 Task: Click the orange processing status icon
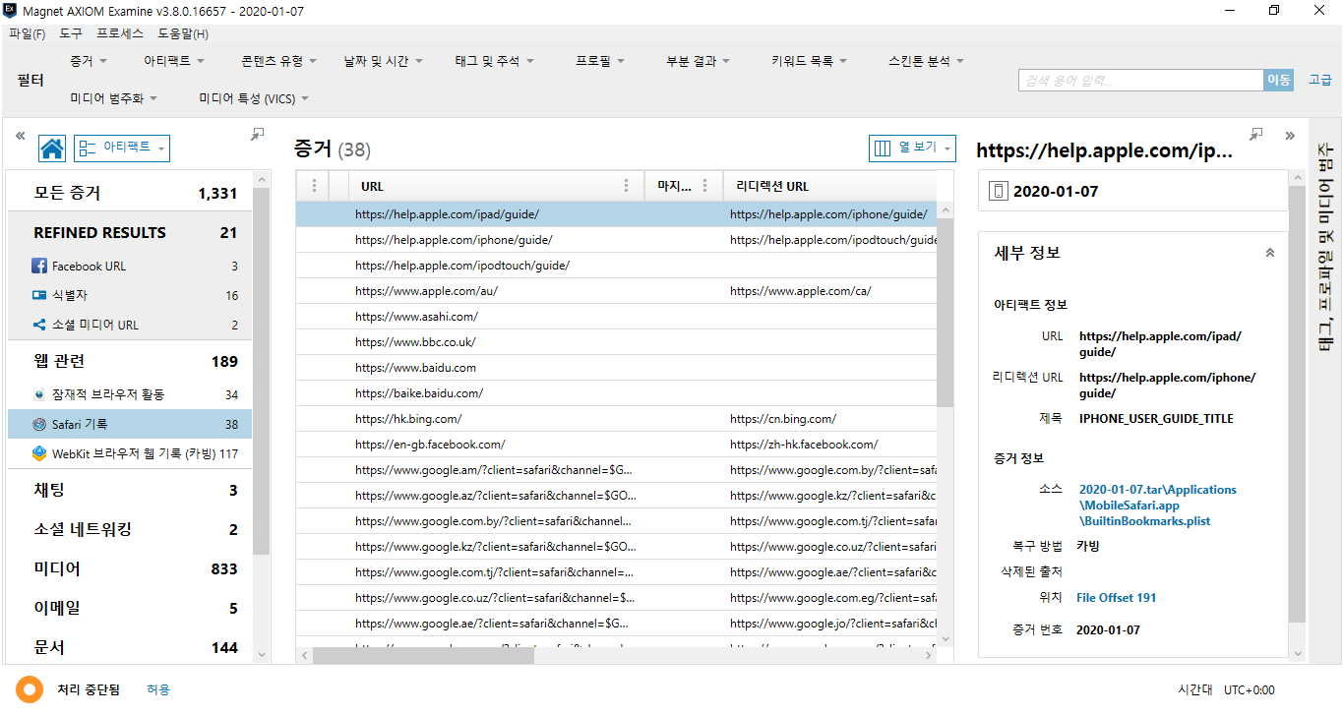30,689
